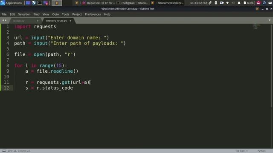Open the Help menu
This screenshot has width=273, height=153.
click(107, 14)
